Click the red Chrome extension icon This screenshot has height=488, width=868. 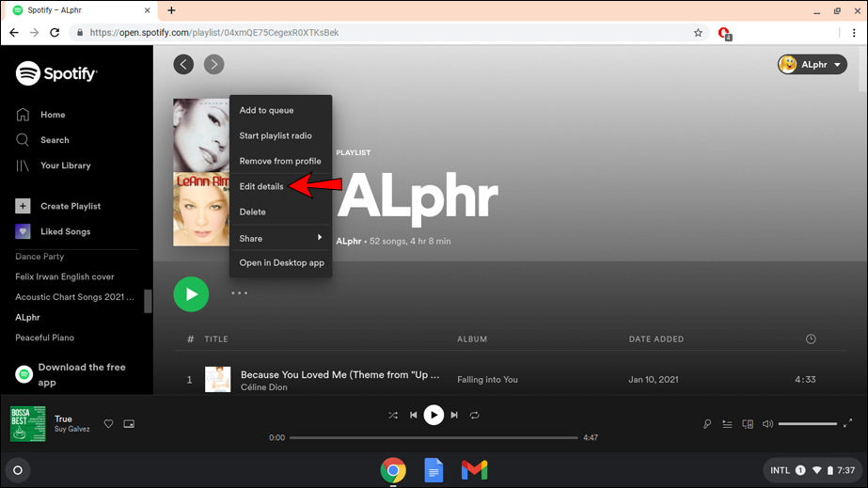724,33
